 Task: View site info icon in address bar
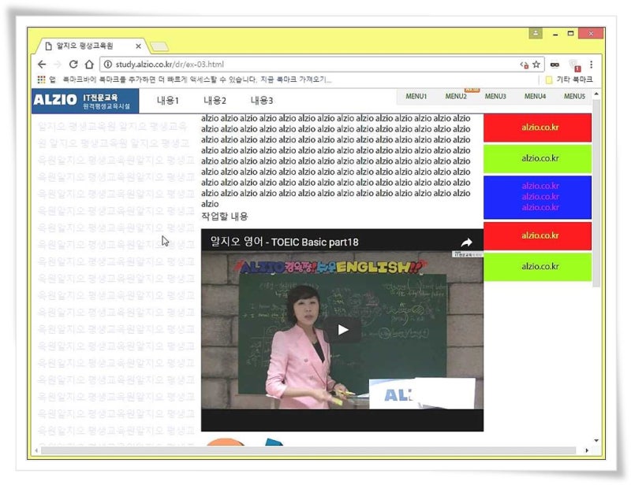tap(108, 65)
